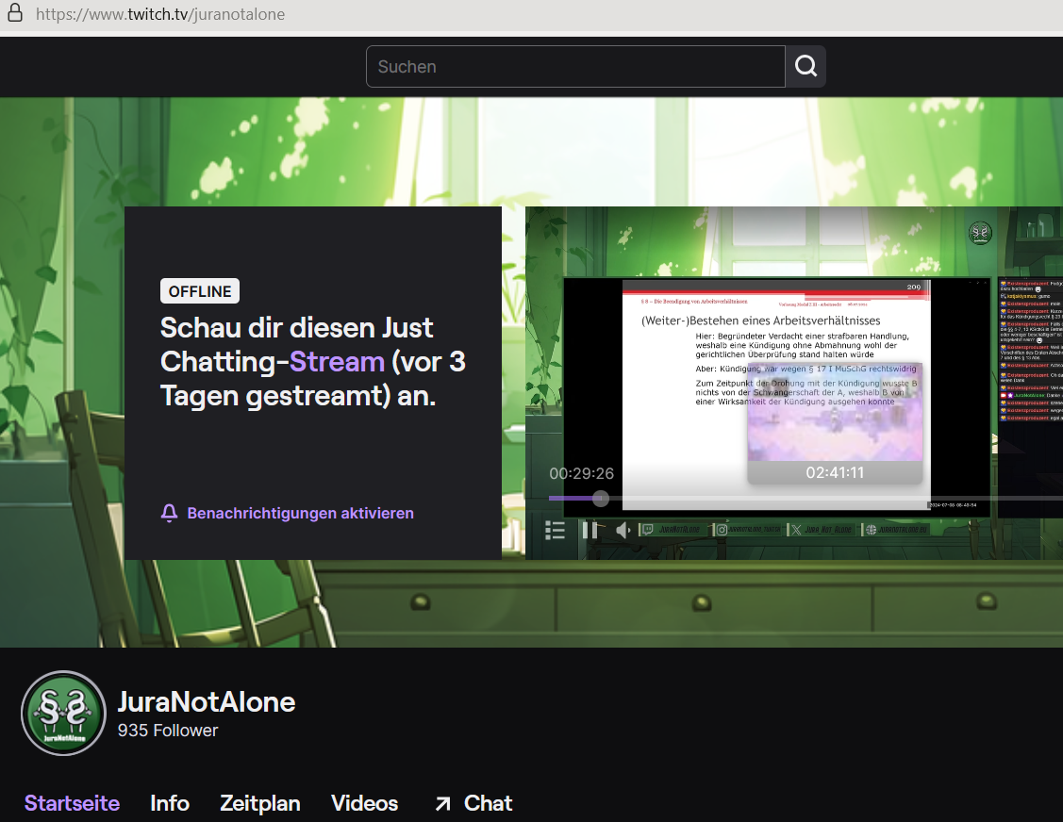Screen dimensions: 1063x822
Task: Click the padlock icon in address bar
Action: click(x=15, y=14)
